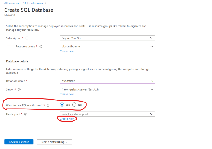The height and width of the screenshot is (149, 212).
Task: Open info tooltip next to Resource group
Action: coord(41,47)
